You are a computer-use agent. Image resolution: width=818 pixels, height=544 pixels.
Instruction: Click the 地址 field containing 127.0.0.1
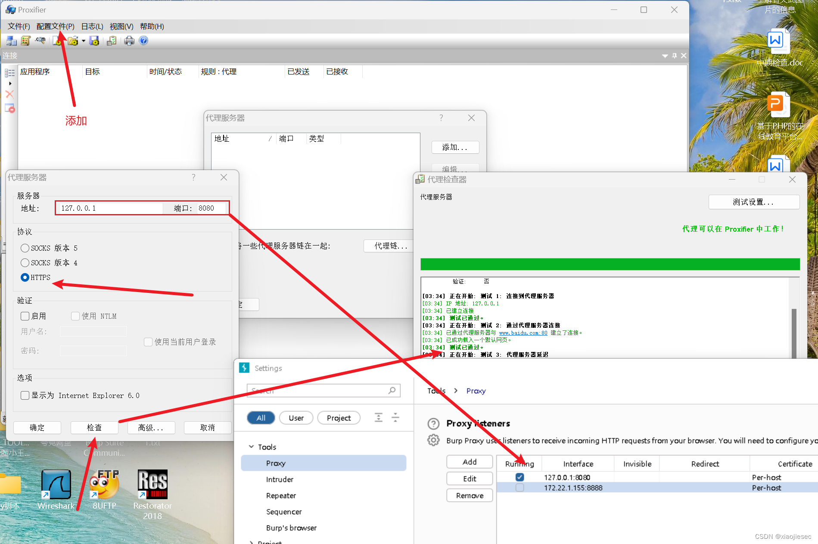click(110, 208)
